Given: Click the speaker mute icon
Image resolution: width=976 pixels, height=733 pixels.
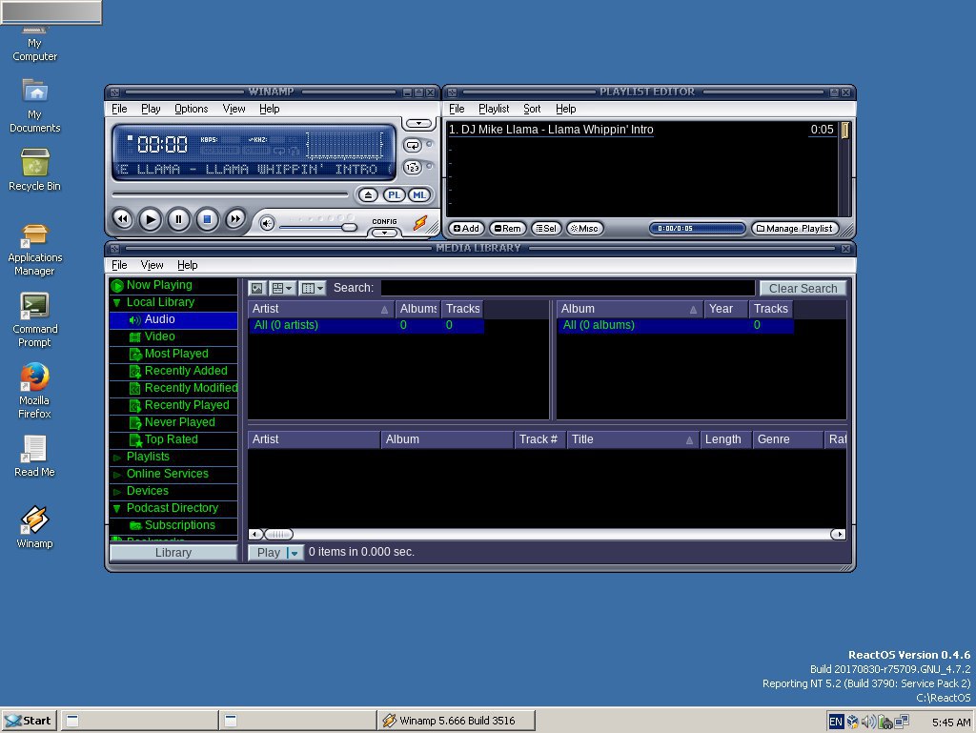Looking at the screenshot, I should (x=267, y=223).
